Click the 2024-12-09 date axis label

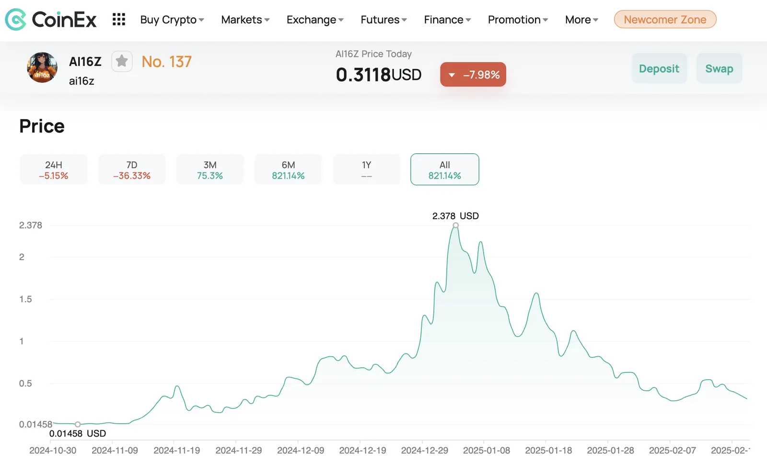click(301, 451)
